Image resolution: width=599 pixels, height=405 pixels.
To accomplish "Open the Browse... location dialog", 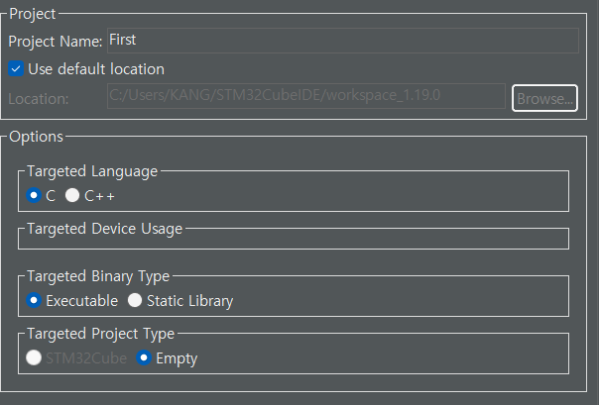I will pyautogui.click(x=544, y=98).
